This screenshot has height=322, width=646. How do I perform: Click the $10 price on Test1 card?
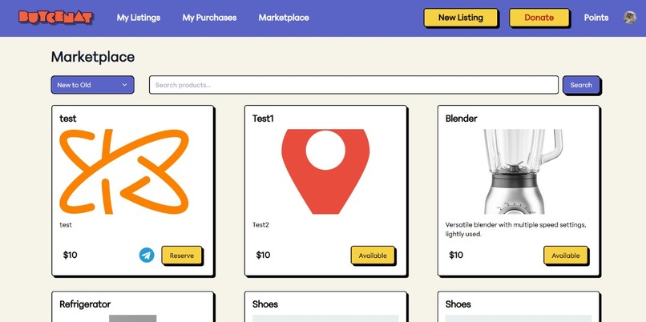pyautogui.click(x=263, y=256)
